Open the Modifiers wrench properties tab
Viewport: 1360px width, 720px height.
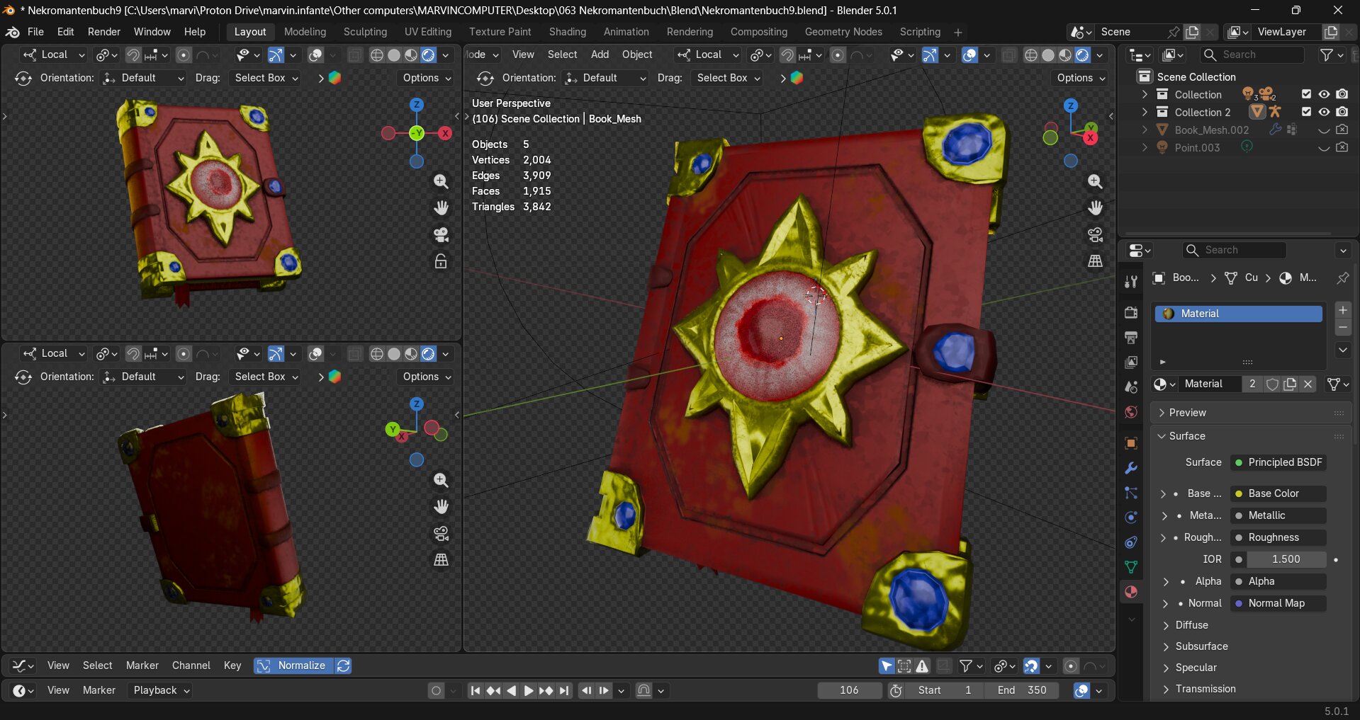pyautogui.click(x=1131, y=468)
